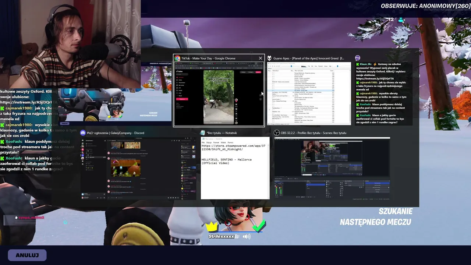471x265 pixels.
Task: Click the 'OBSERWUJE: ANONIMOWY[260]' spectator label
Action: click(x=426, y=6)
